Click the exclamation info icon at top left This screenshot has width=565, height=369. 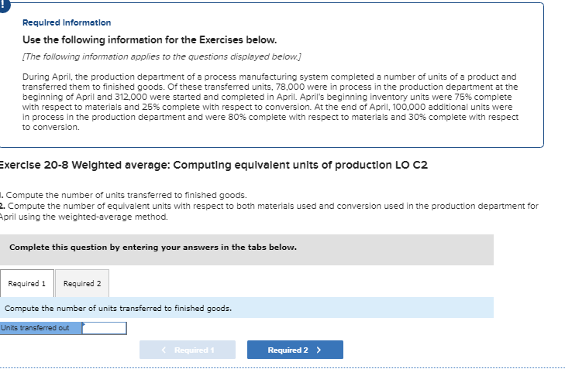tap(3, 5)
